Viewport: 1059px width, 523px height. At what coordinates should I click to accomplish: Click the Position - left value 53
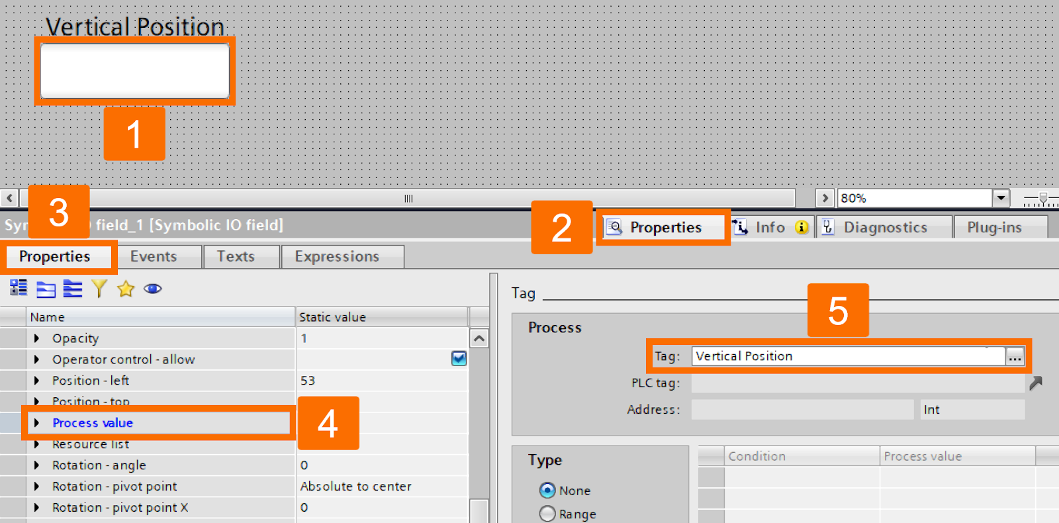382,381
